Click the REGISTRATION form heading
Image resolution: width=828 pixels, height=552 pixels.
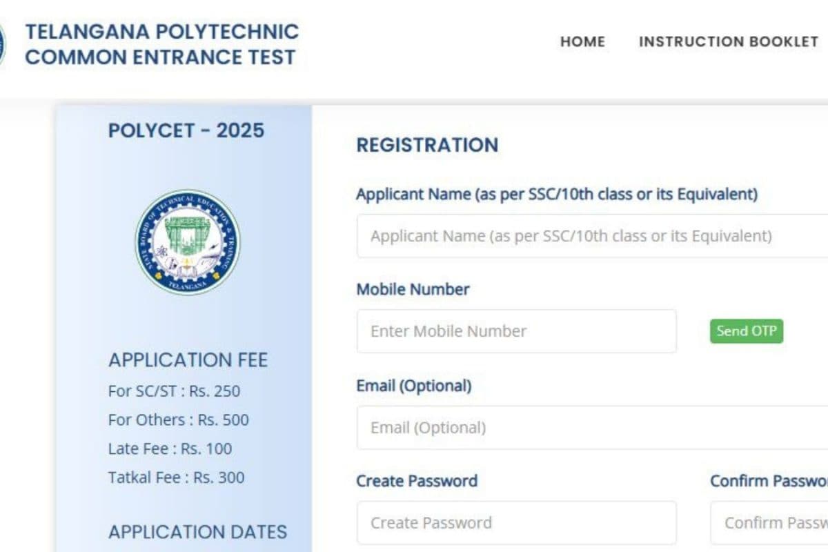(x=427, y=145)
